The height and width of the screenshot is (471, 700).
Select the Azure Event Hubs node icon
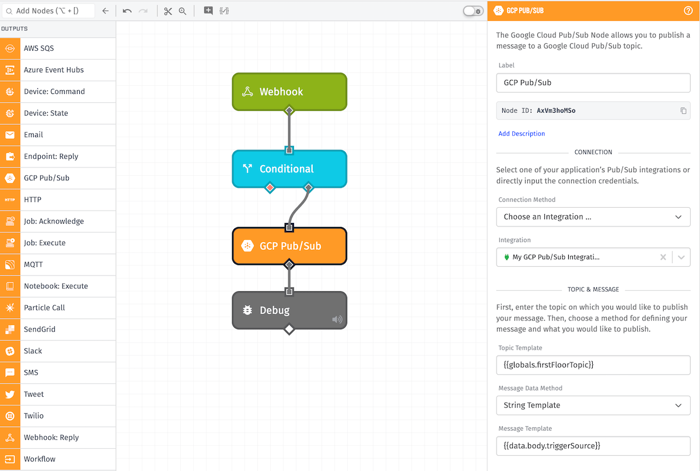click(x=10, y=70)
